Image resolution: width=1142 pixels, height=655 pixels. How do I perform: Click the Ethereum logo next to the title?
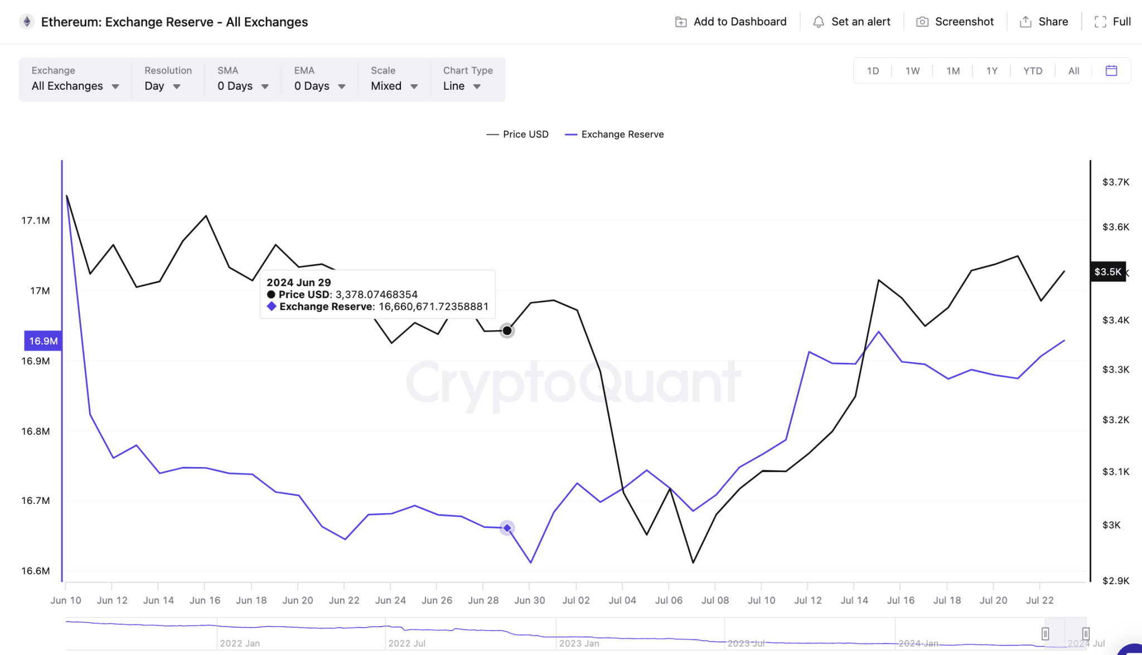26,22
